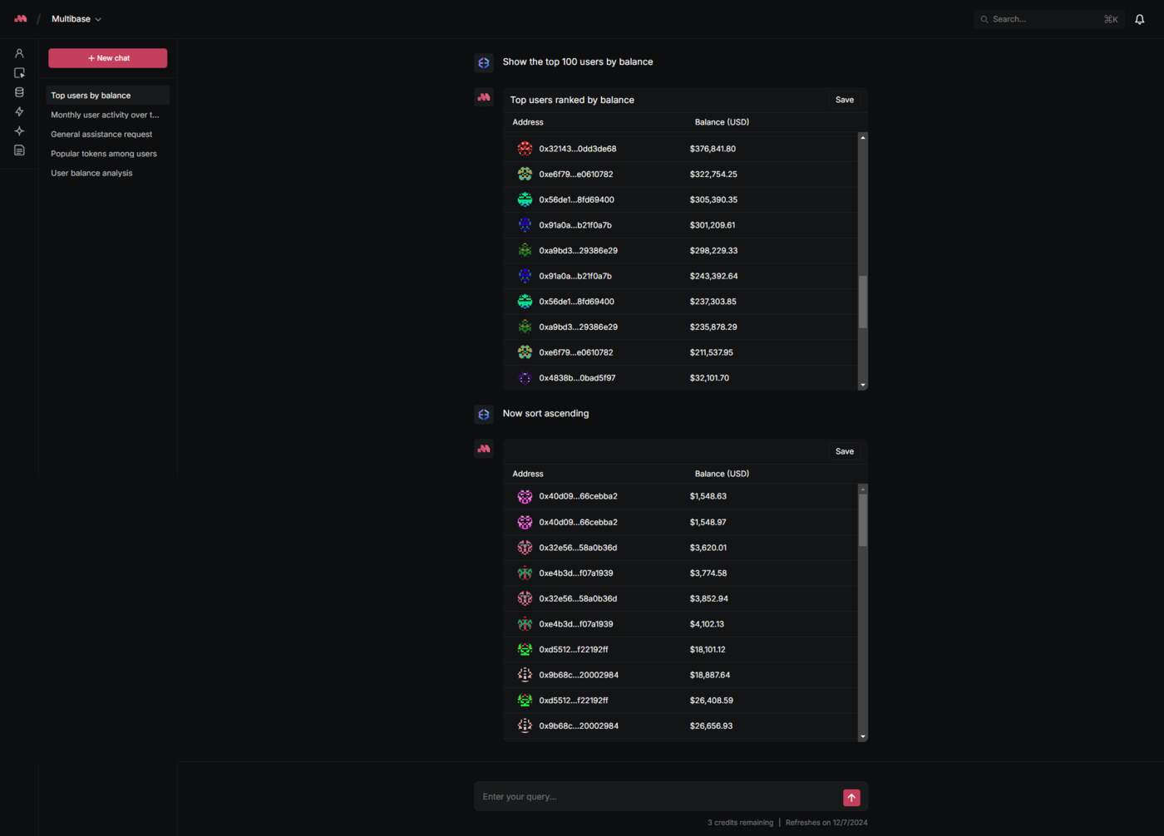1164x836 pixels.
Task: Click 'Refreshes on 12/7/2024' text
Action: click(x=826, y=823)
